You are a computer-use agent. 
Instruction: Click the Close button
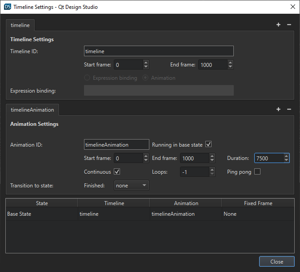[x=276, y=261]
